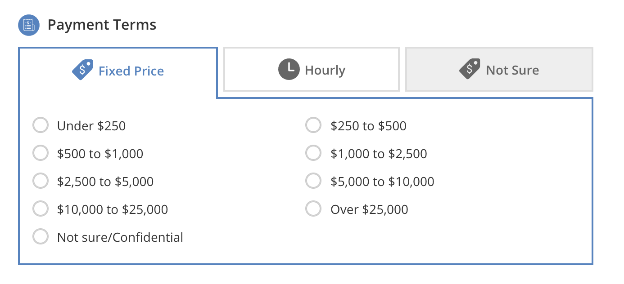
Task: Click the clock icon on Hourly tab
Action: coord(289,69)
